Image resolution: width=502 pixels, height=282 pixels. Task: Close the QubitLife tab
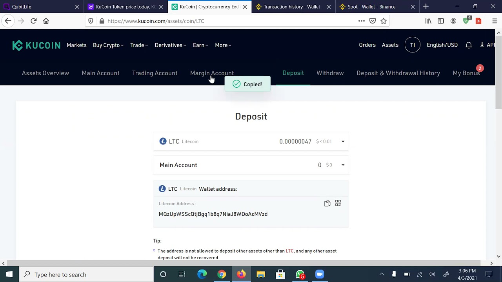[x=77, y=7]
